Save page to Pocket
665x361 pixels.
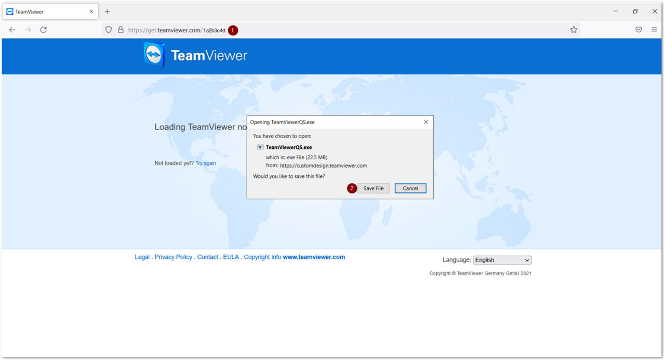pyautogui.click(x=639, y=30)
